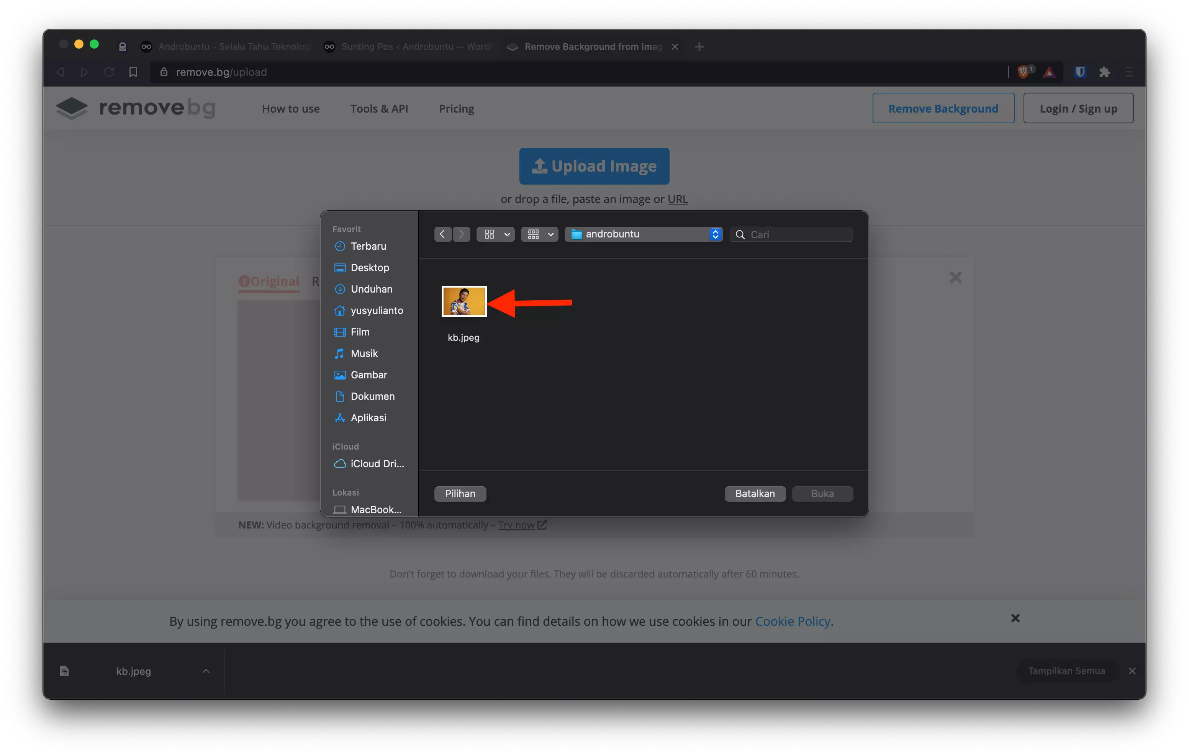
Task: Open the Bitwarden shield extension
Action: 1080,72
